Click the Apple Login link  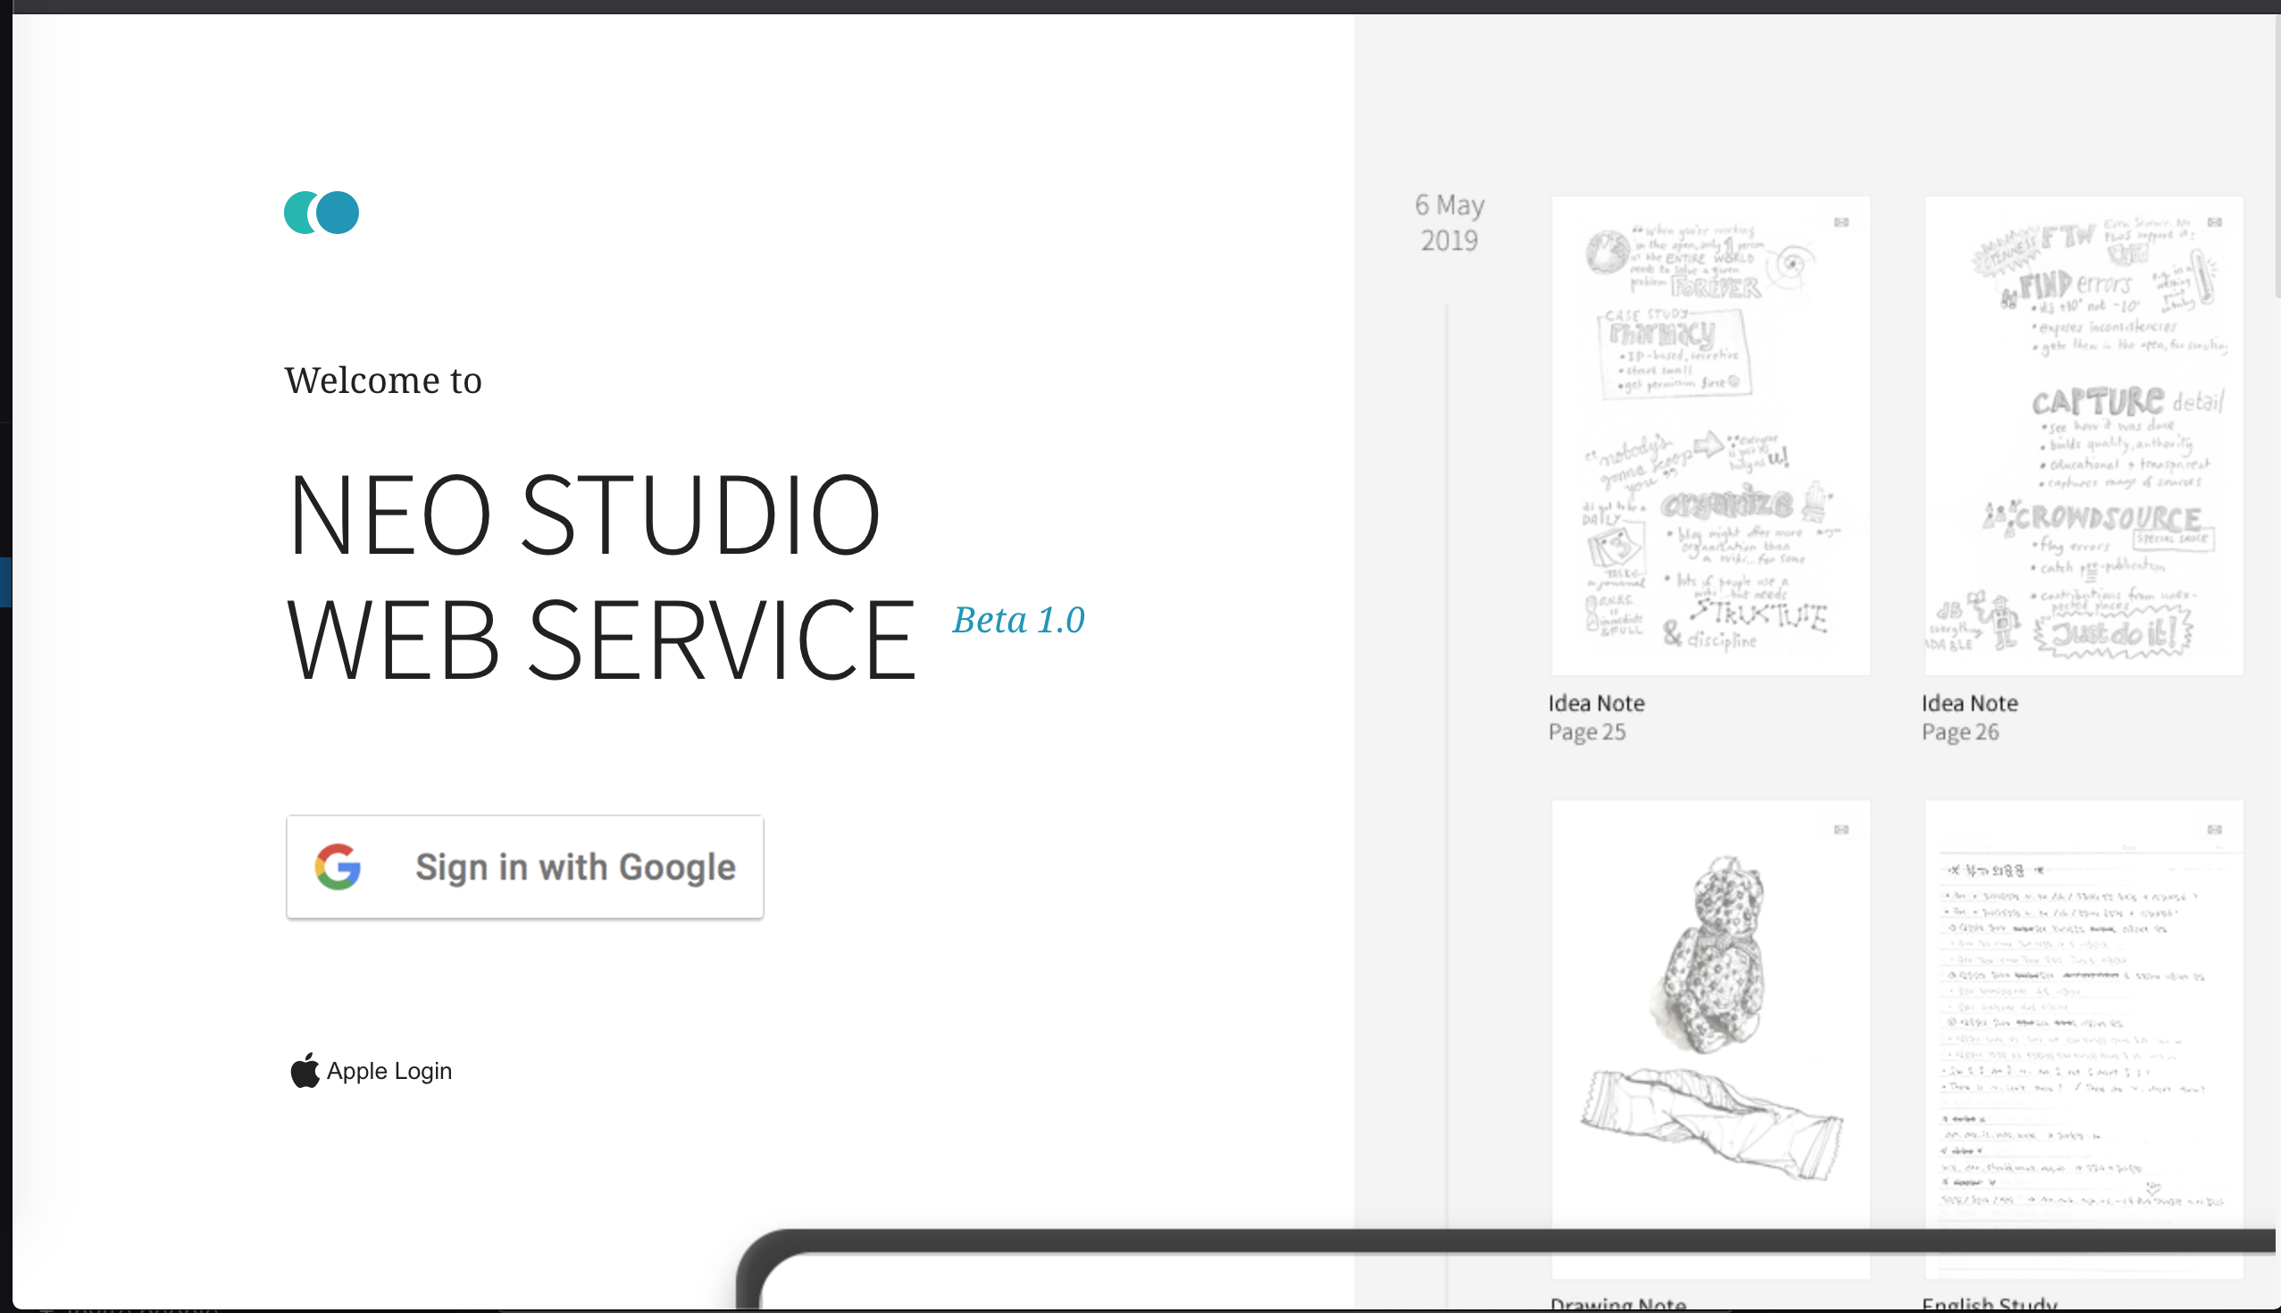pyautogui.click(x=372, y=1070)
